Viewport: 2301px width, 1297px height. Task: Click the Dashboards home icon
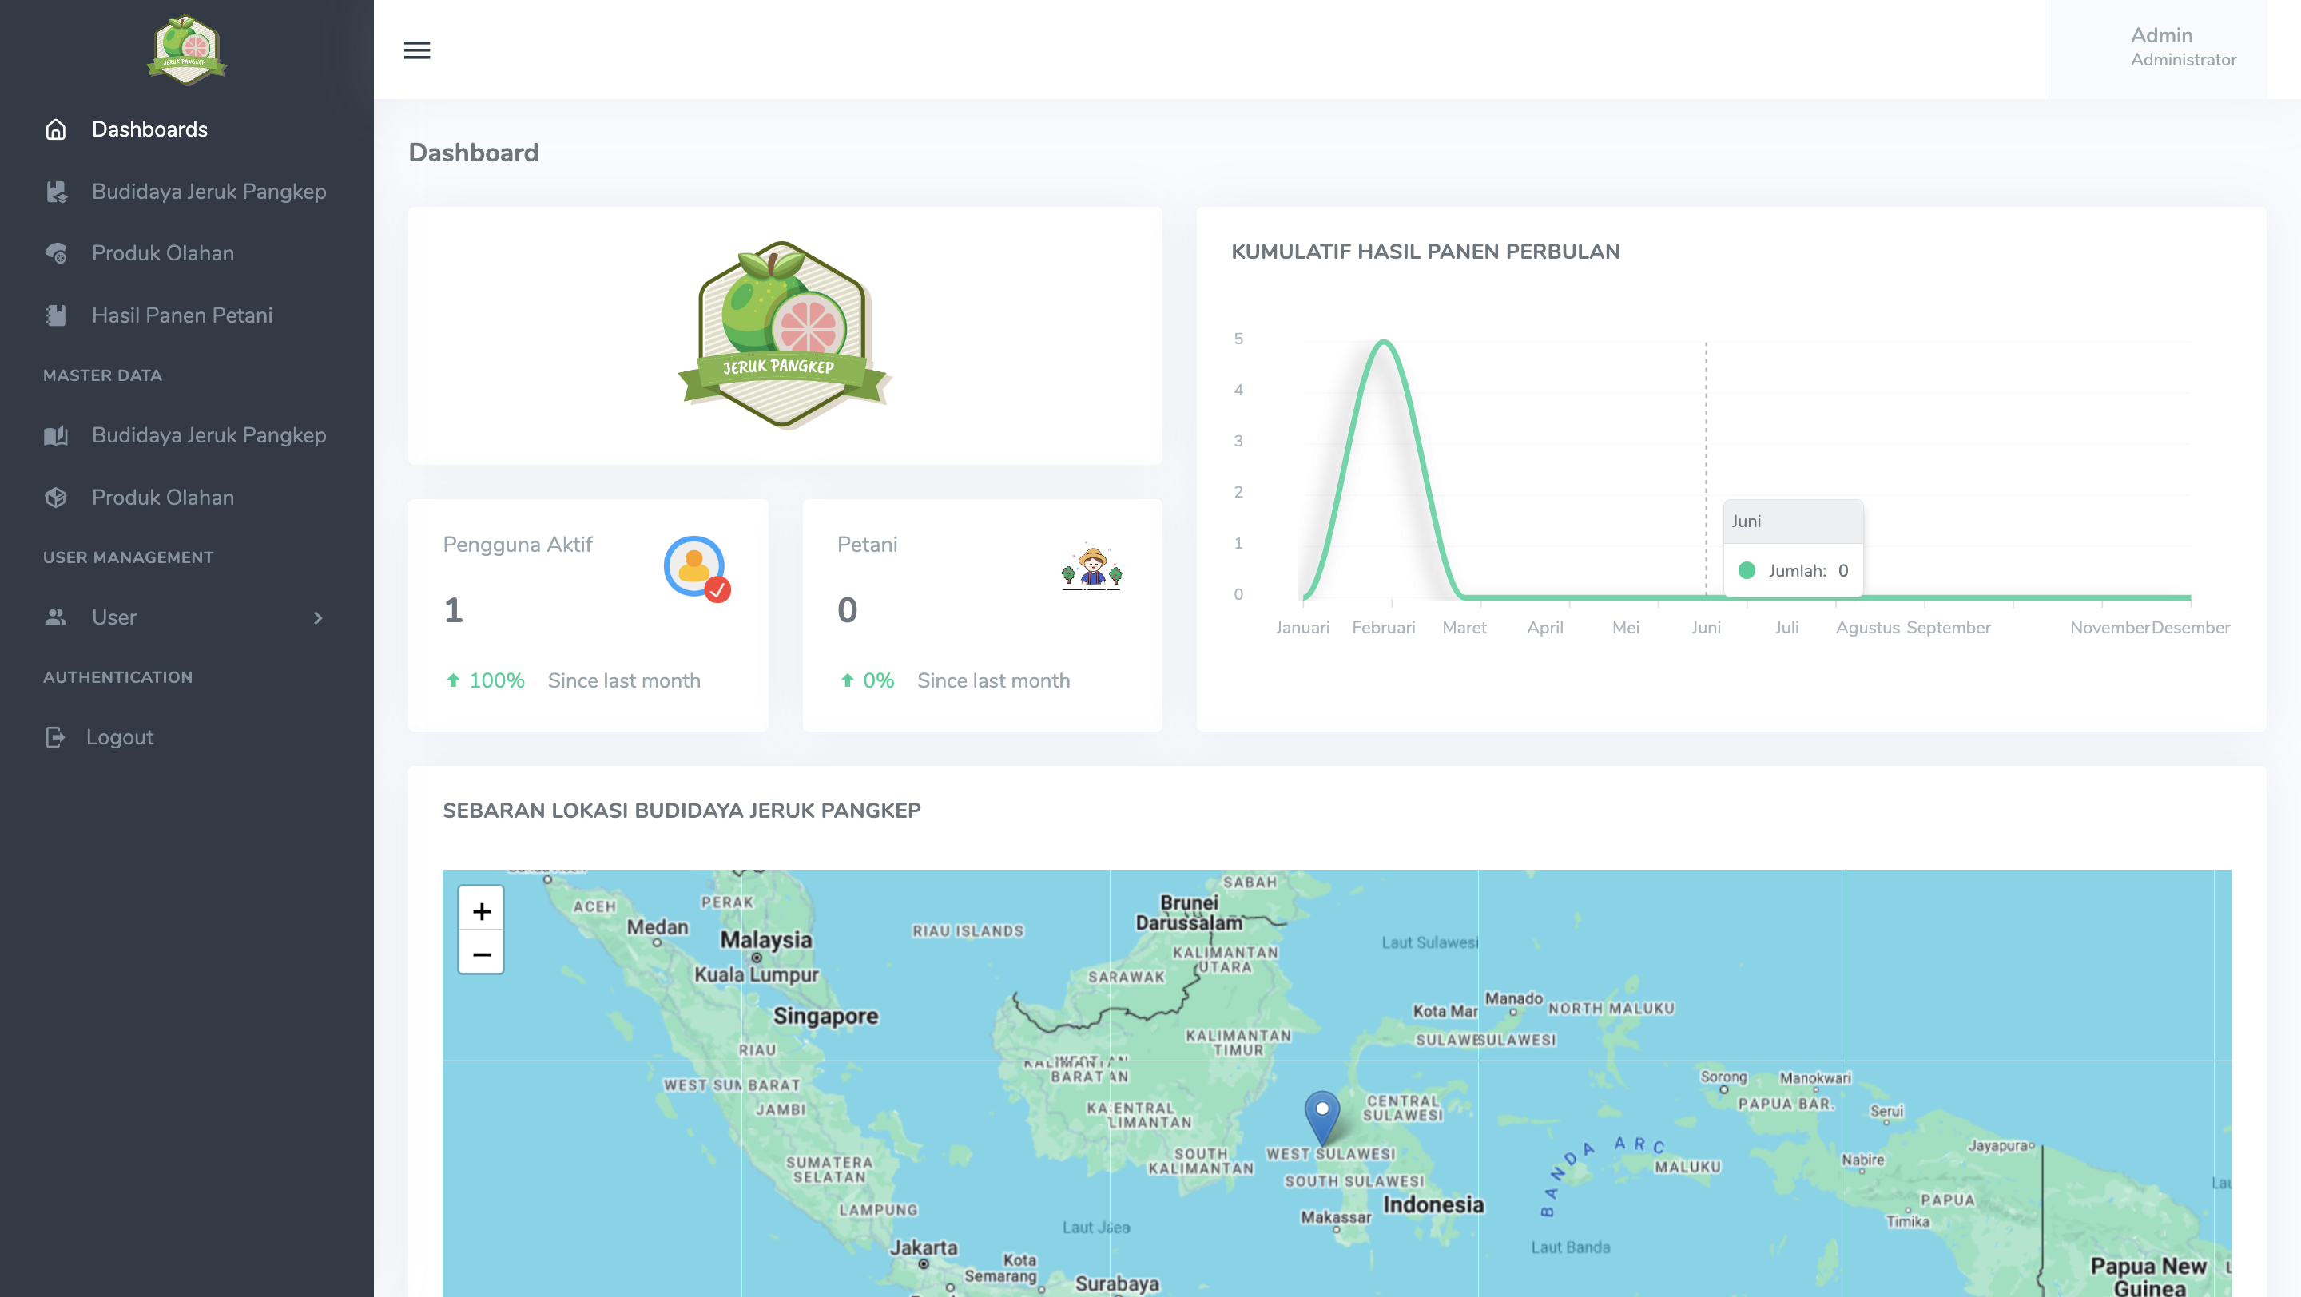coord(55,129)
